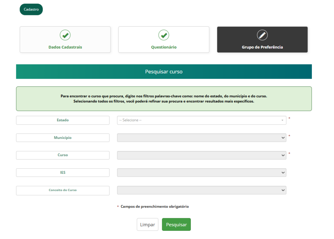Open the Curso dropdown list
The width and height of the screenshot is (334, 239).
201,155
